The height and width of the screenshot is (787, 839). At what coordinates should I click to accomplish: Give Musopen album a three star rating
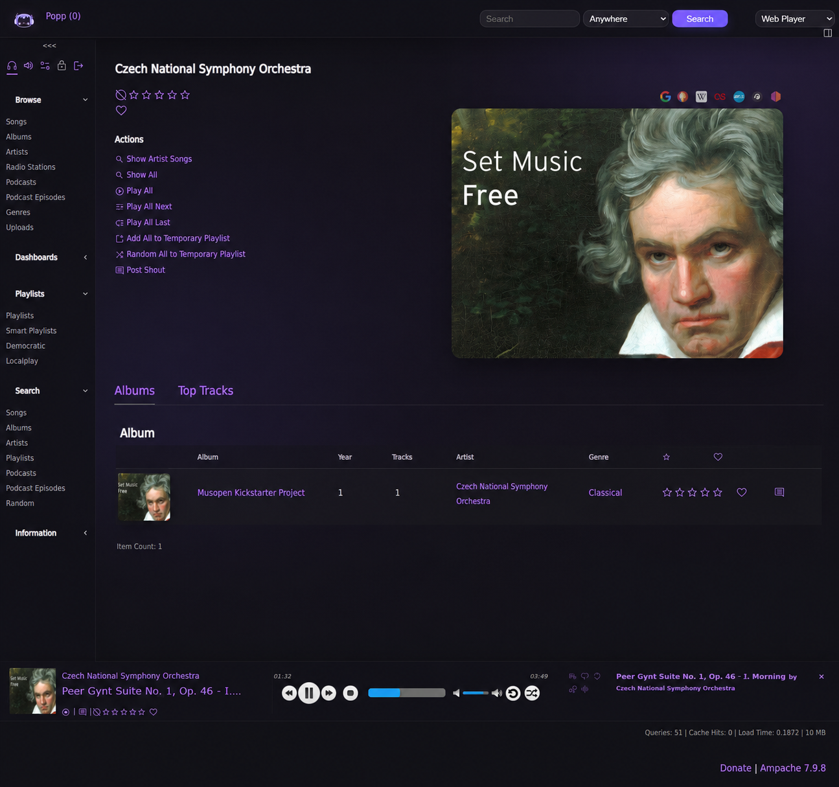(x=693, y=492)
